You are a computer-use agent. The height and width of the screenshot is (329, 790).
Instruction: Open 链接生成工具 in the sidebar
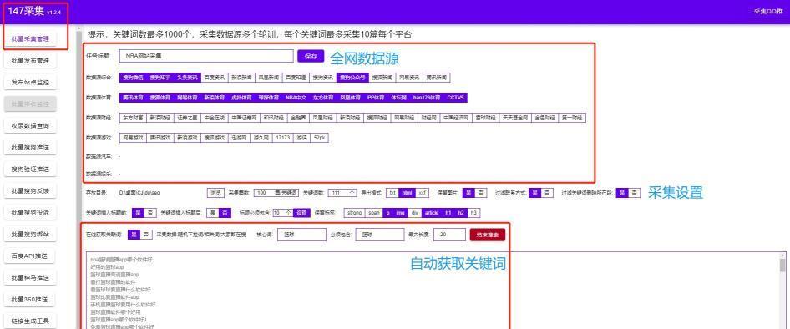(30, 321)
